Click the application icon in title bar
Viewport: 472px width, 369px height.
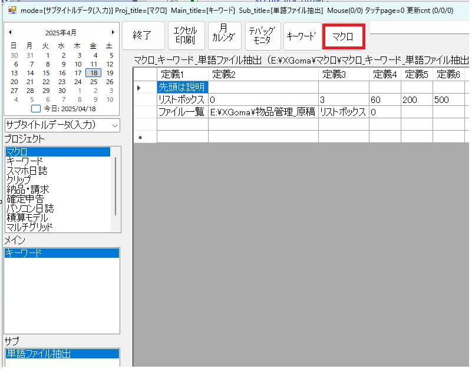pos(12,10)
